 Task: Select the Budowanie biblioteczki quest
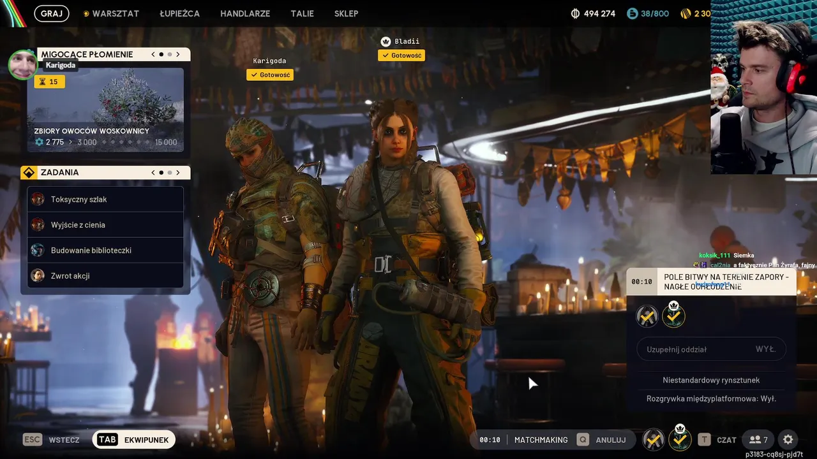(x=105, y=251)
